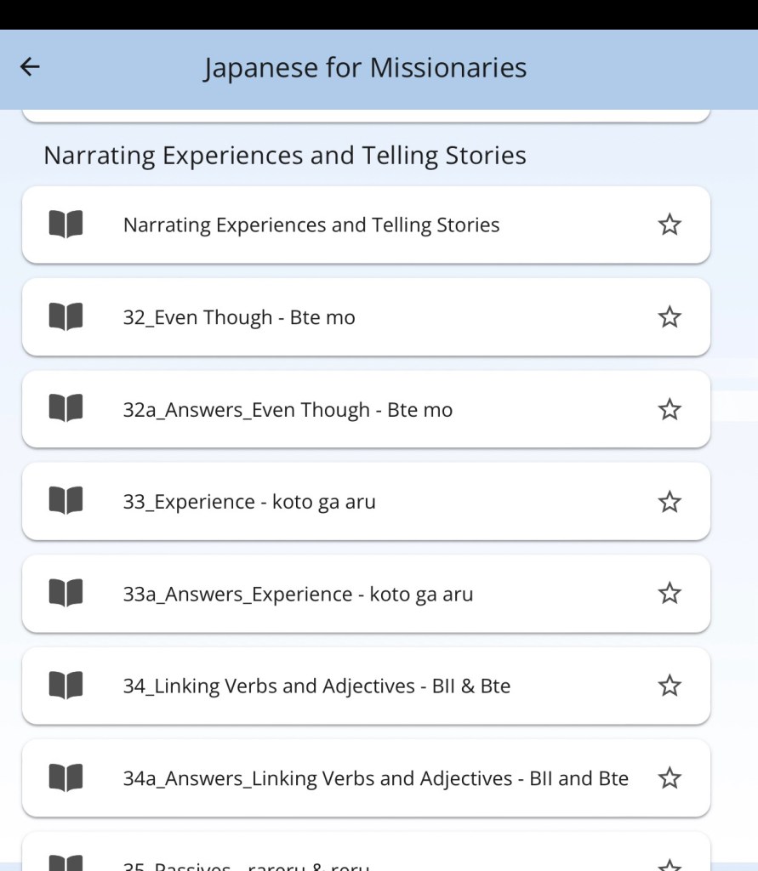Click book icon for 33_Experience - koto ga aru
The height and width of the screenshot is (871, 758).
[66, 501]
